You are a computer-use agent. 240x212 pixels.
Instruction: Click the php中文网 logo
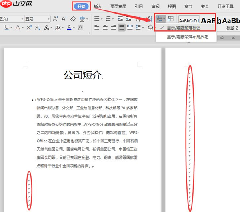(x=16, y=4)
